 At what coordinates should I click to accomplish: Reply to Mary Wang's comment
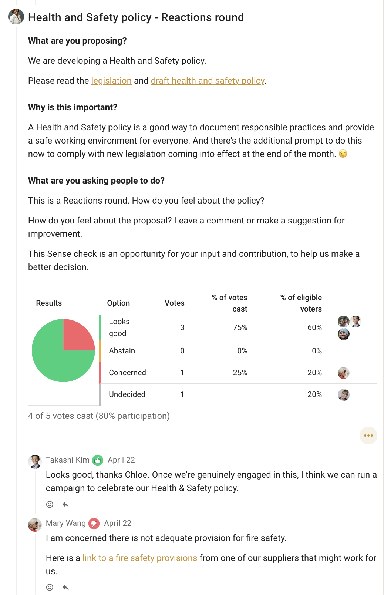coord(65,588)
